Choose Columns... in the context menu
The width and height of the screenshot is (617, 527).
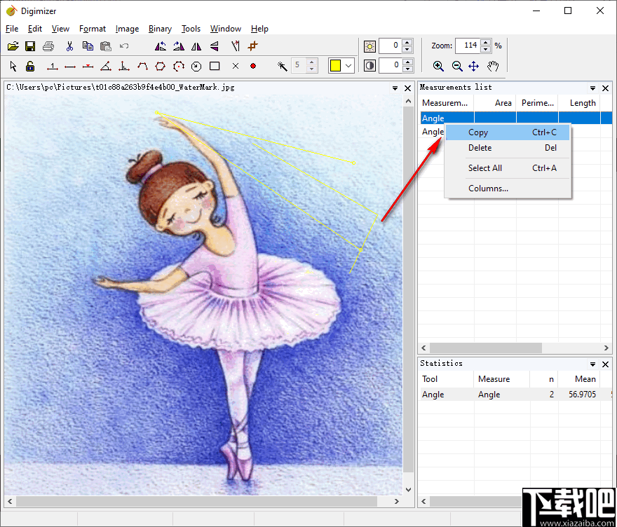(x=488, y=189)
